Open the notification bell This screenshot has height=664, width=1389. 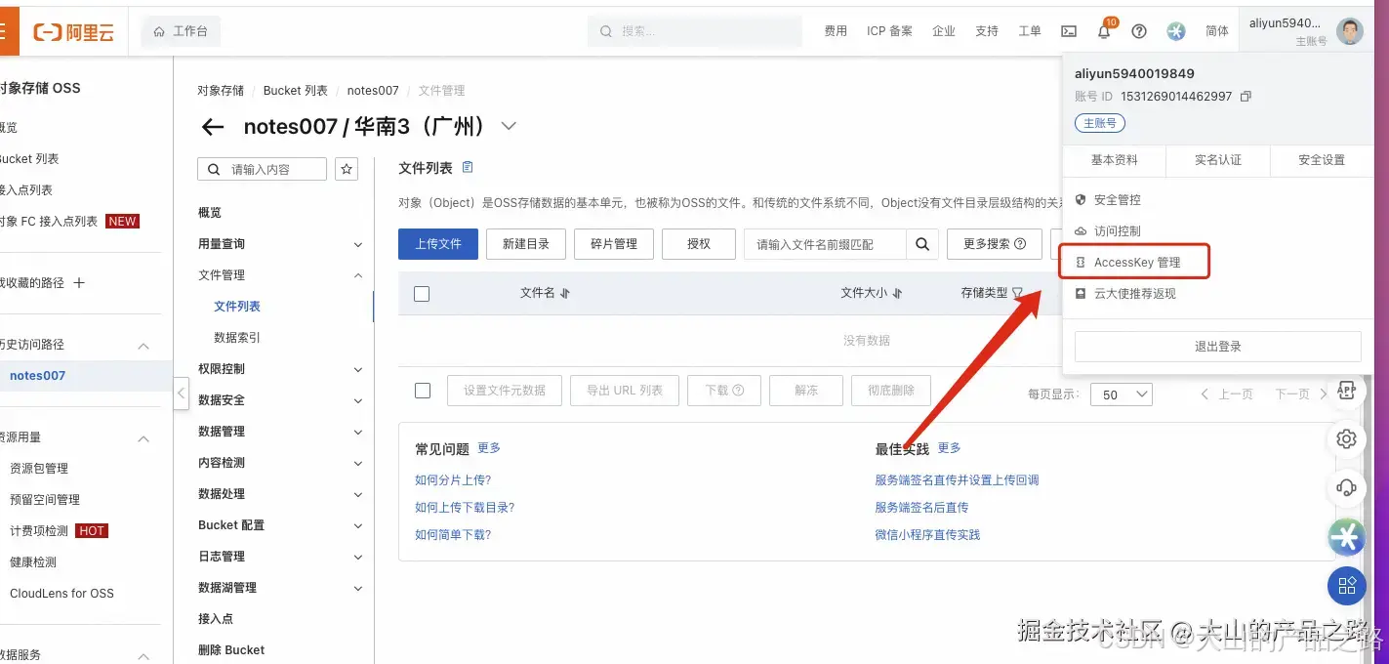(1104, 31)
